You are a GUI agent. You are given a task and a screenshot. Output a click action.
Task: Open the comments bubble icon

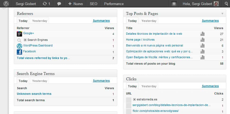click(59, 4)
